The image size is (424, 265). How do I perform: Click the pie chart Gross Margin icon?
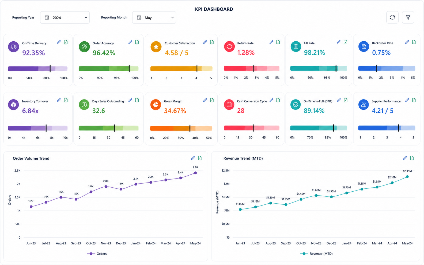(156, 105)
